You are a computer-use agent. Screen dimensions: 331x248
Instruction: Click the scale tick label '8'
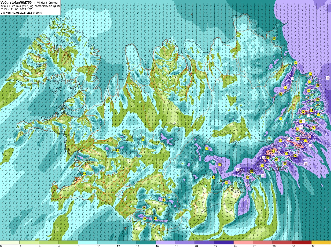[79, 246]
